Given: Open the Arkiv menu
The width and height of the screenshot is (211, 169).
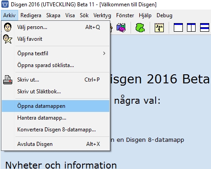Looking at the screenshot, I should coord(10,15).
